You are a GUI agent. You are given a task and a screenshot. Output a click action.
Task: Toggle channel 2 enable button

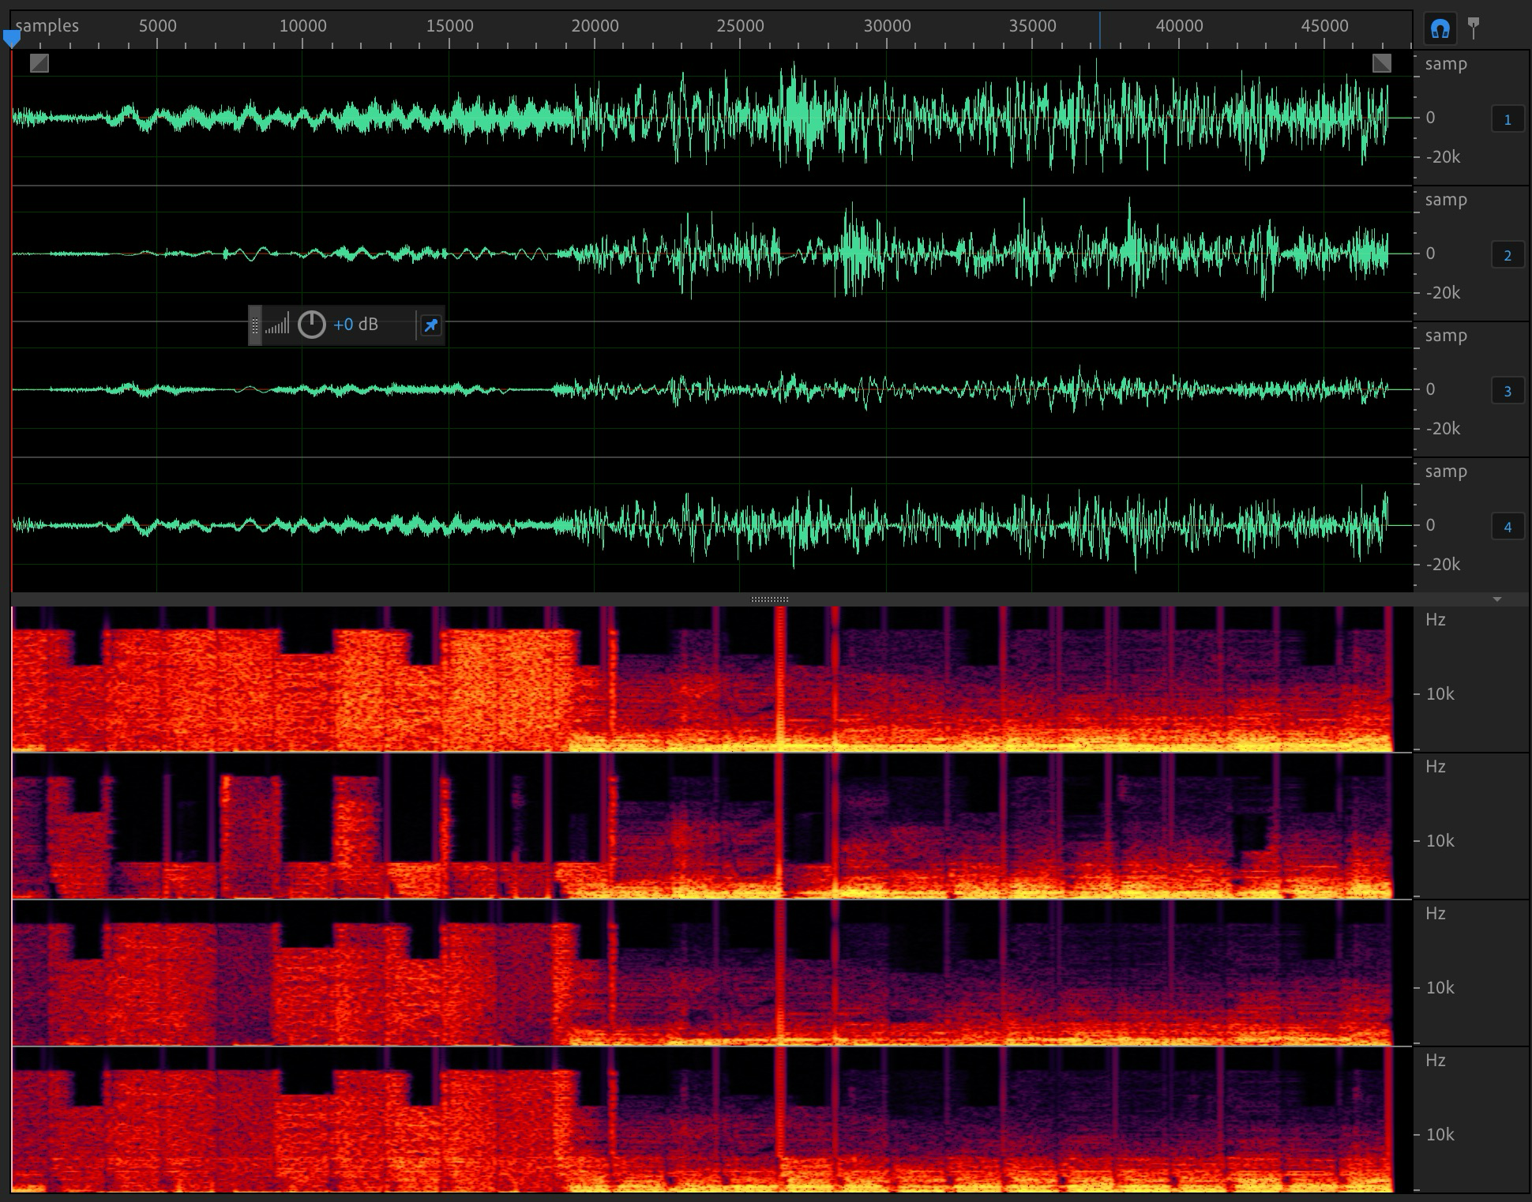point(1507,256)
